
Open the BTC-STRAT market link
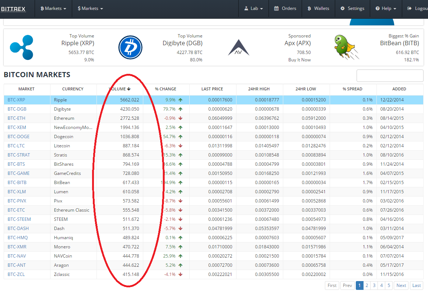click(x=19, y=155)
